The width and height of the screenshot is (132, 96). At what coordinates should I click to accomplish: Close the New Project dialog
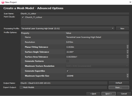tap(130, 2)
